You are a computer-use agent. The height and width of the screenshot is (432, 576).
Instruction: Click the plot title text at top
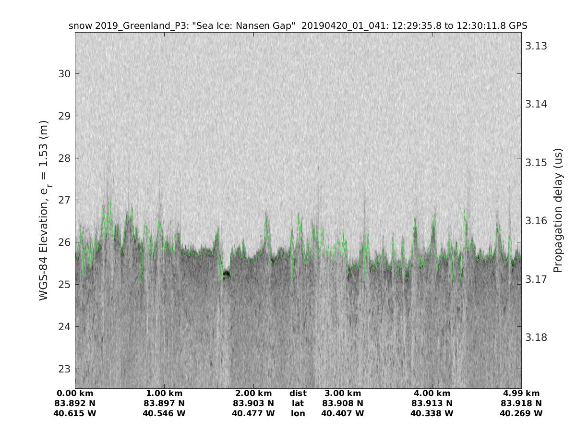[x=298, y=26]
